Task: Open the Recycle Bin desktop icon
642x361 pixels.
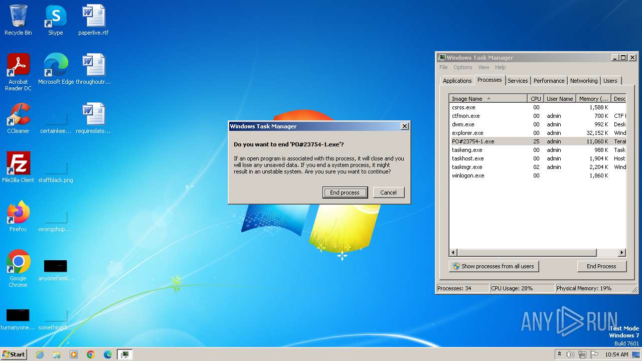Action: [x=18, y=20]
